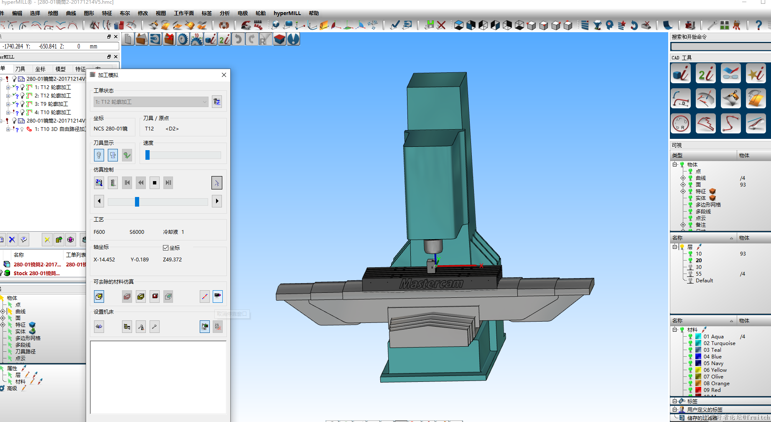Click the green four-square grid icon

click(724, 25)
